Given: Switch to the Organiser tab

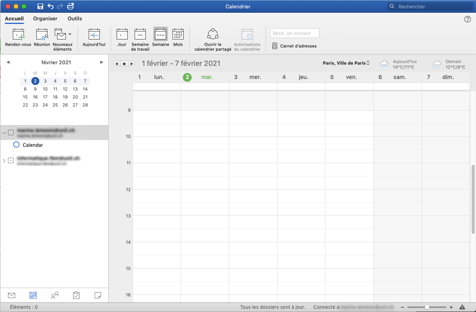Looking at the screenshot, I should pos(45,18).
